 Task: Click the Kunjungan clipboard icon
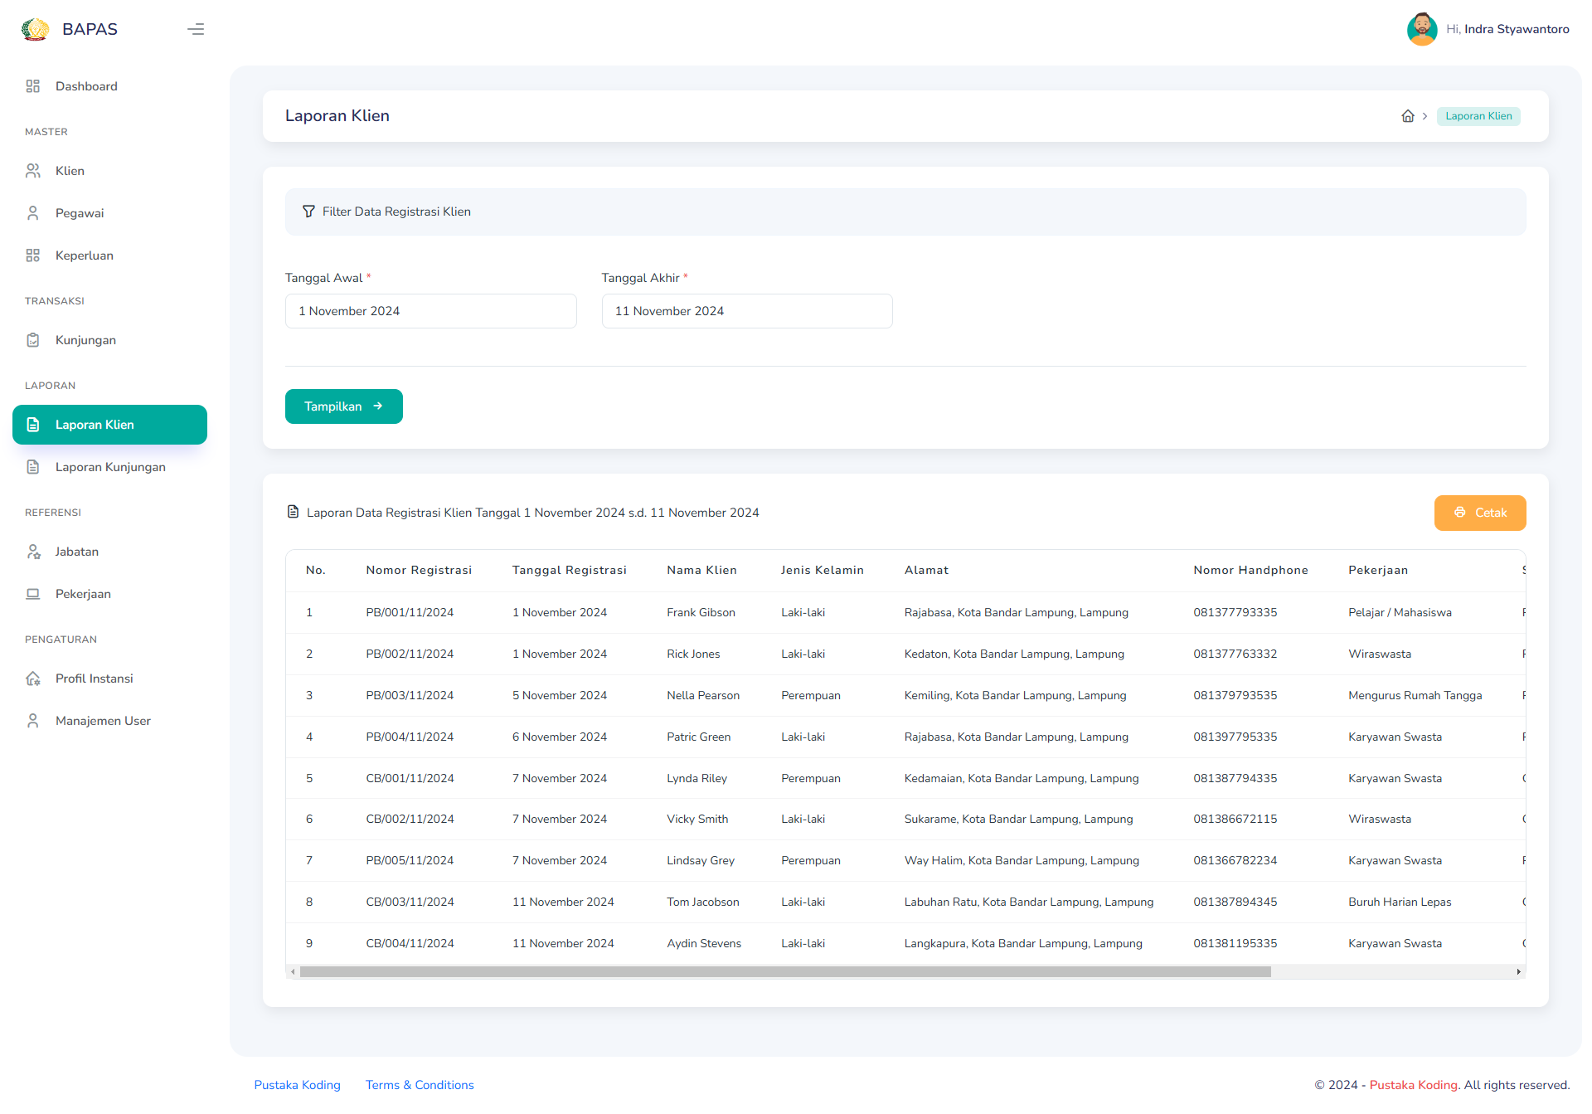(x=33, y=339)
